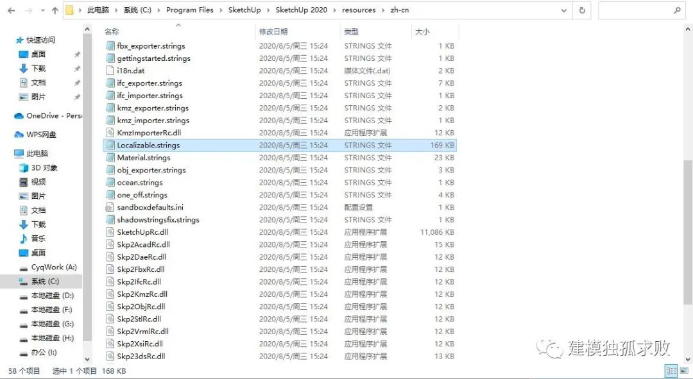Open address bar history dropdown
Viewport: 693px width, 379px height.
(x=564, y=10)
